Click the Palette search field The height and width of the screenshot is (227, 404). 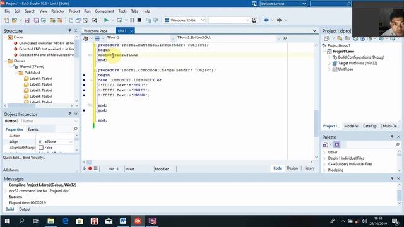point(371,144)
